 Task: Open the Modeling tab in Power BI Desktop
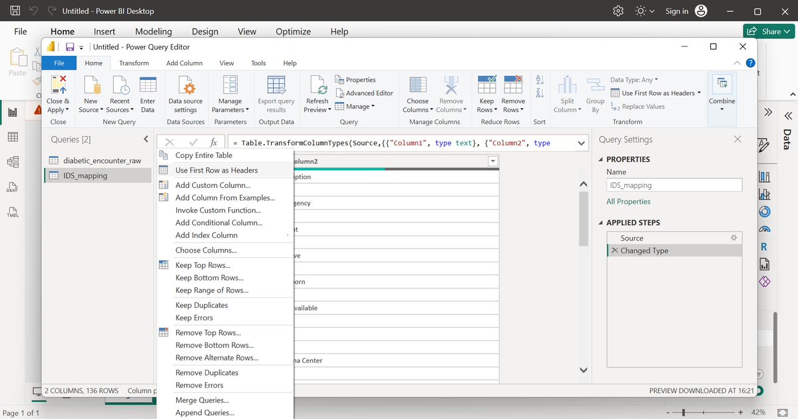[153, 31]
